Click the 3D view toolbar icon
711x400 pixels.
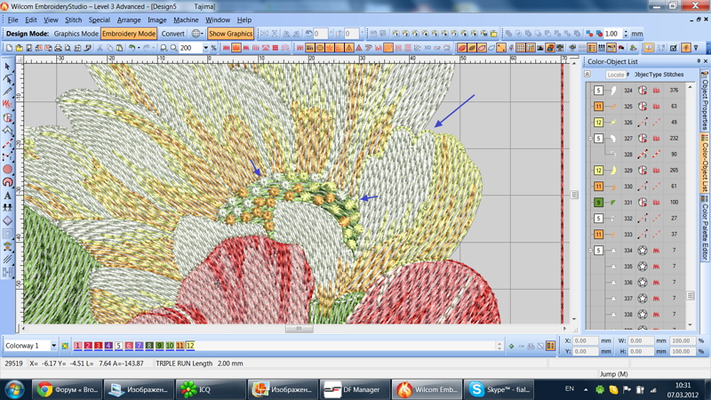[427, 48]
